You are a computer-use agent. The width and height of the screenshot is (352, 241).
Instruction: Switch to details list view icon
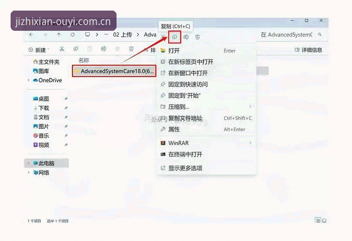318,221
